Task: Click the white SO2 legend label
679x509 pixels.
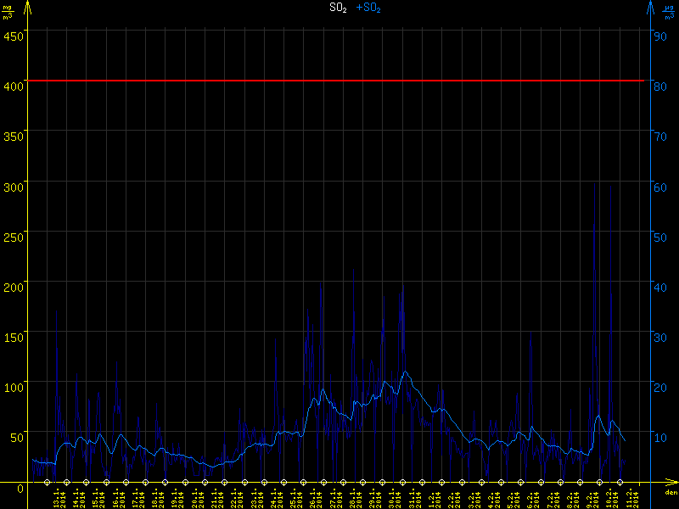Action: pos(338,8)
